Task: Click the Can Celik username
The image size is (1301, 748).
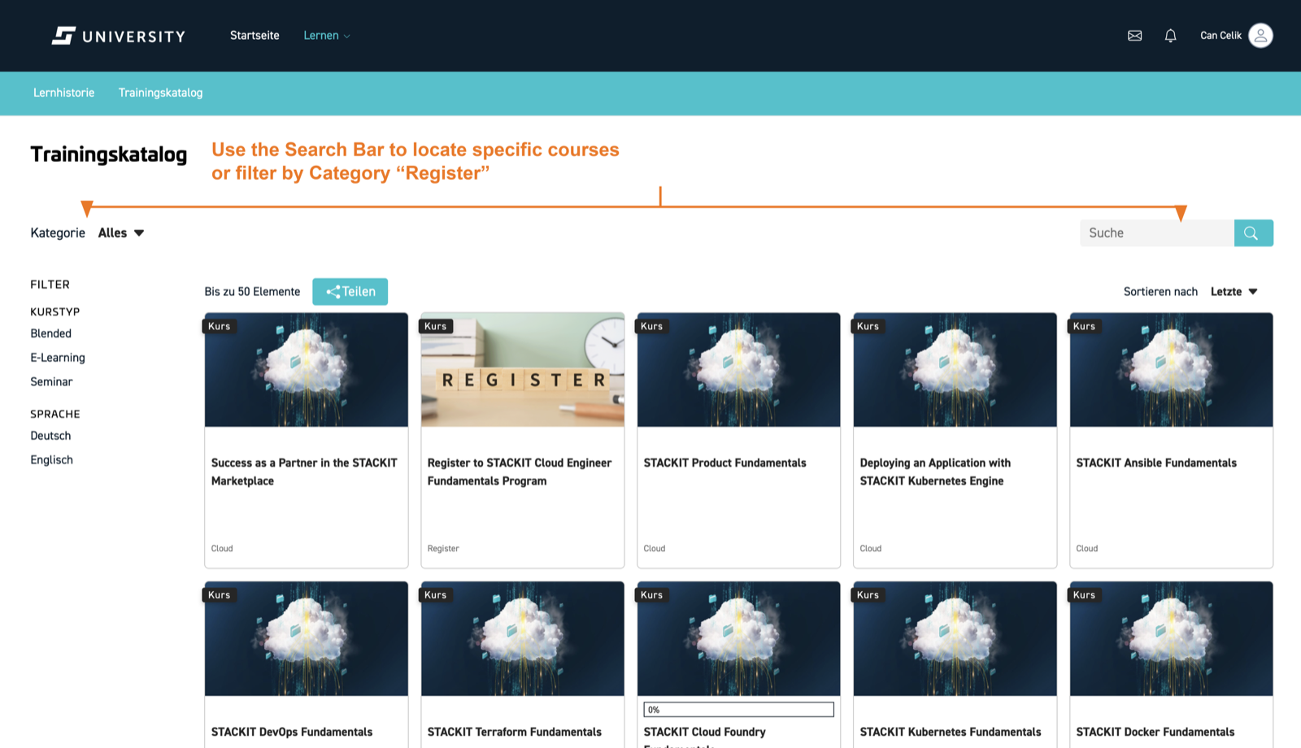Action: (1221, 36)
